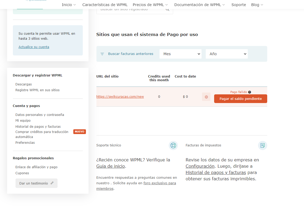This screenshot has height=210, width=304.
Task: Open the Año dropdown
Action: point(227,54)
